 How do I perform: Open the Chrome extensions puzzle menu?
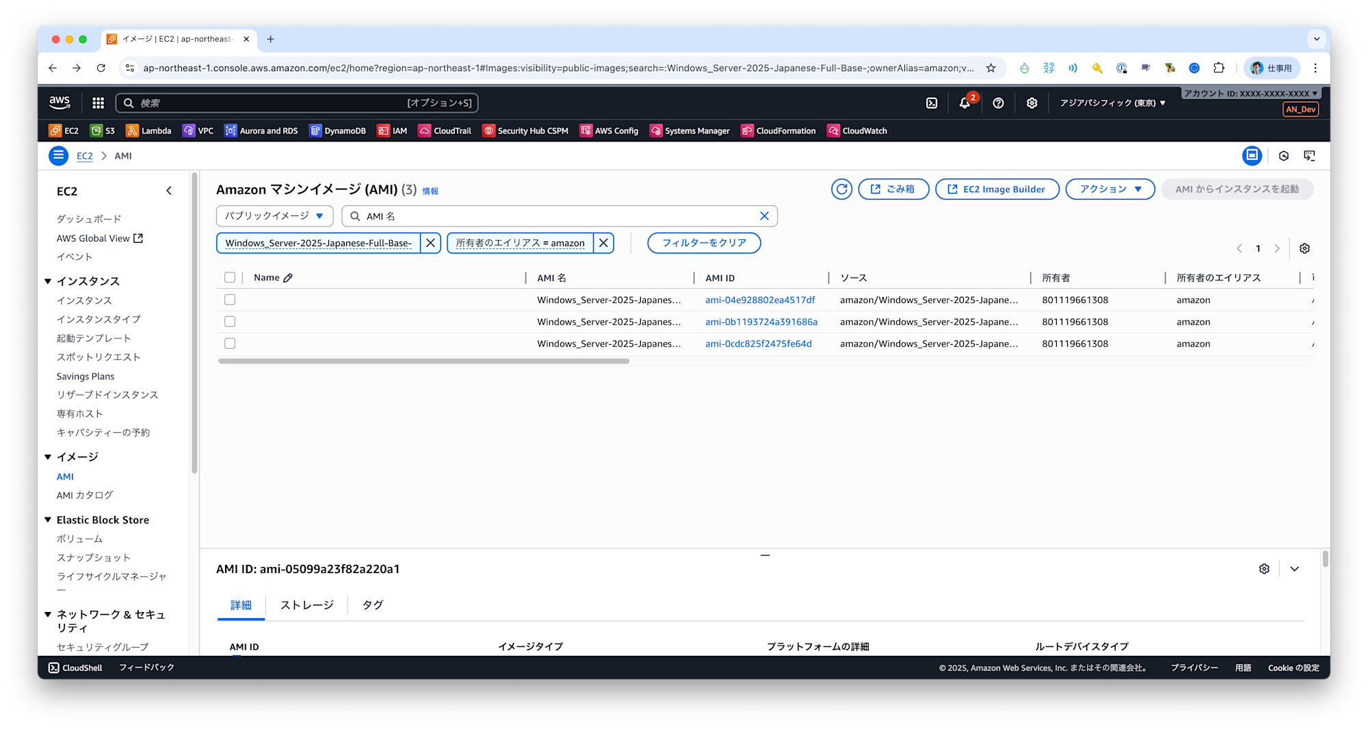point(1219,68)
